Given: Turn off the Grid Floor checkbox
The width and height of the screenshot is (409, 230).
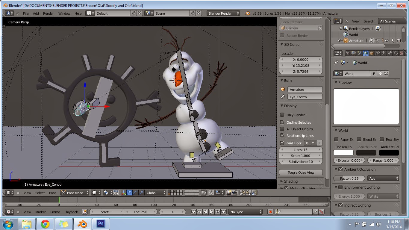Looking at the screenshot, I should tap(282, 143).
